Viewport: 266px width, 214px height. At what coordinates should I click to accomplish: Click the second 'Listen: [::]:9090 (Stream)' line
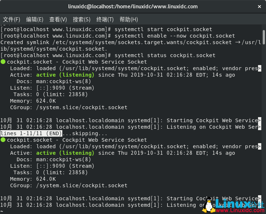(52, 166)
